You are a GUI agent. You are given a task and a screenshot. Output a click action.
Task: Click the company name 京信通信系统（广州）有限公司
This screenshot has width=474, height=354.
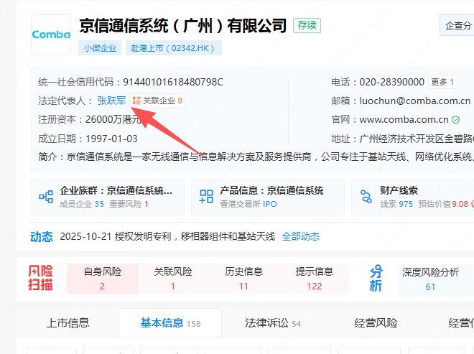coord(183,26)
